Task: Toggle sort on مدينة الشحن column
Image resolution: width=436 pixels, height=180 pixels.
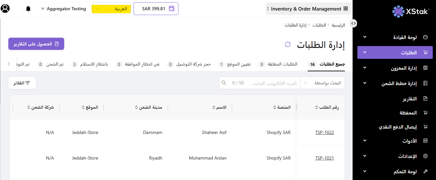Action: pos(149,107)
